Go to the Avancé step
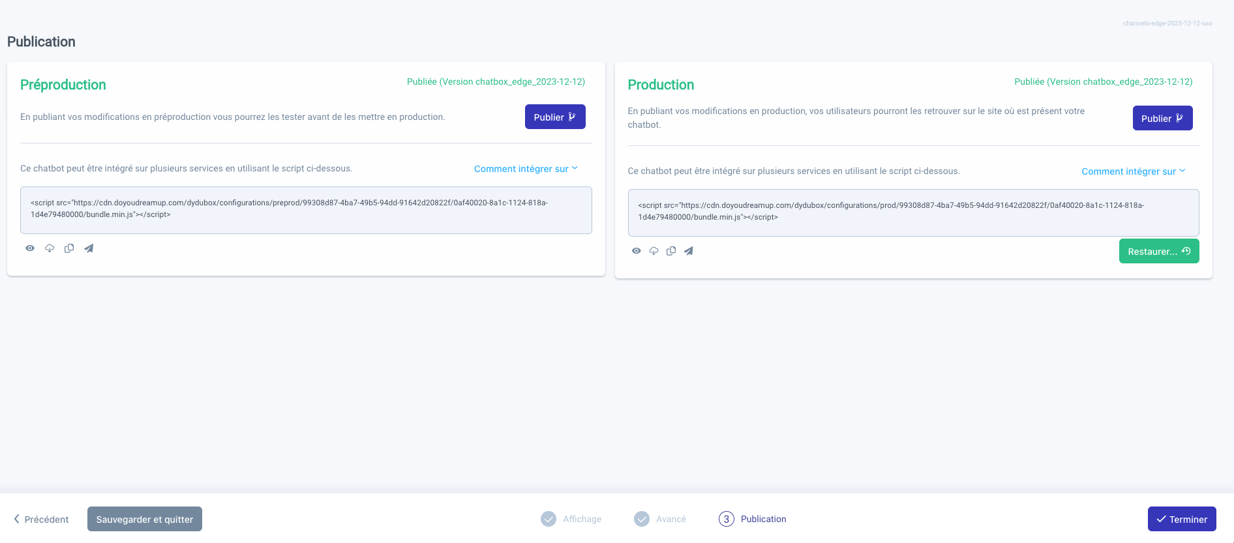The width and height of the screenshot is (1234, 543). click(x=660, y=519)
